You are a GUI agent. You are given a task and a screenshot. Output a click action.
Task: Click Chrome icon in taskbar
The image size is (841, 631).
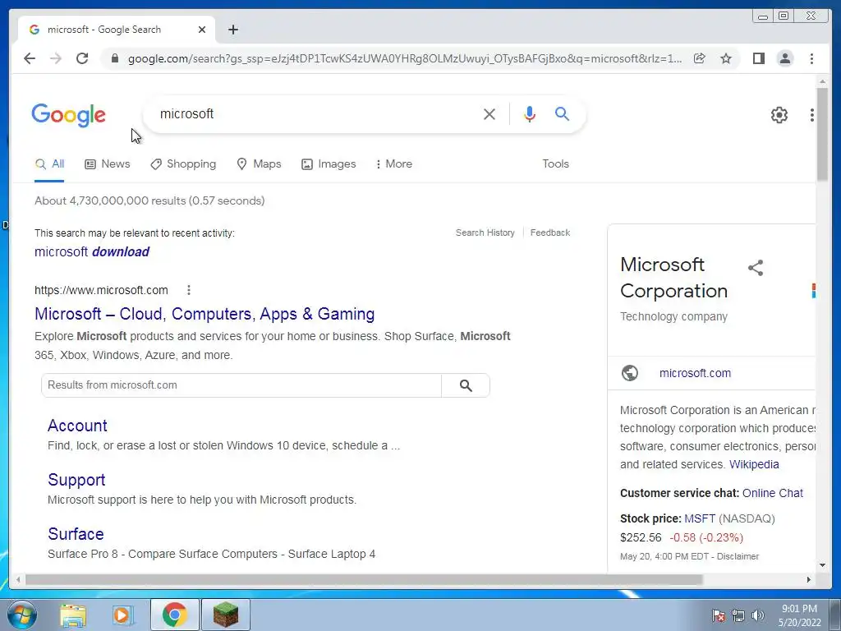point(174,615)
